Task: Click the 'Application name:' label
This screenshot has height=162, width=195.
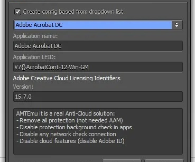Action: [x=35, y=36]
